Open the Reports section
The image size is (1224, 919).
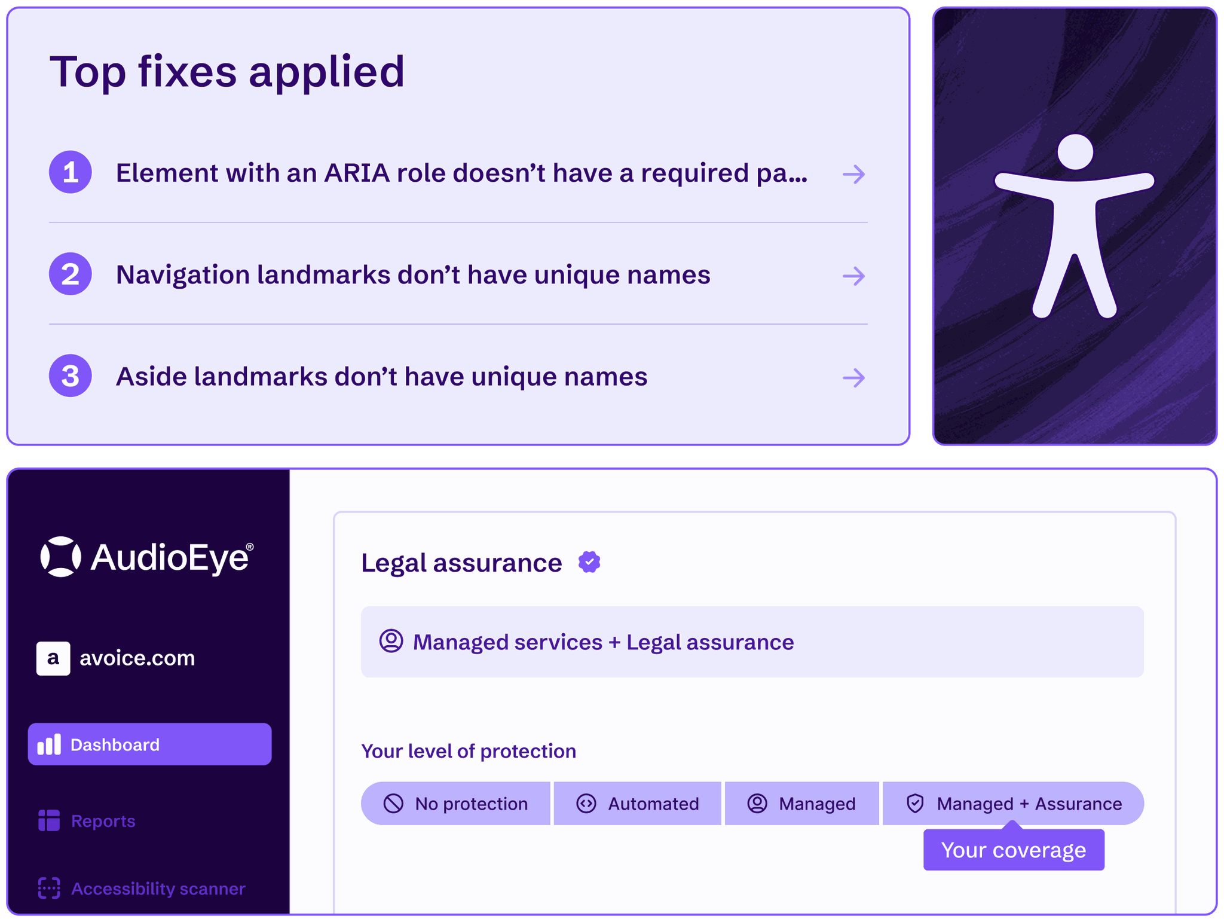[102, 821]
